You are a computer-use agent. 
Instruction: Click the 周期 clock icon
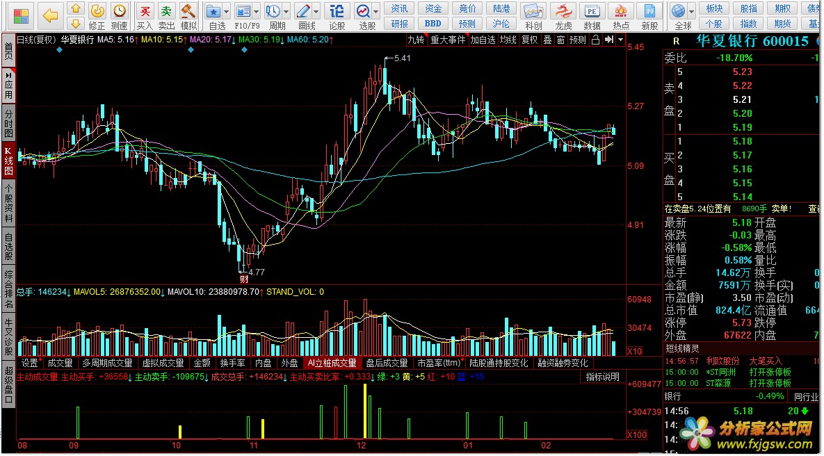(x=273, y=10)
